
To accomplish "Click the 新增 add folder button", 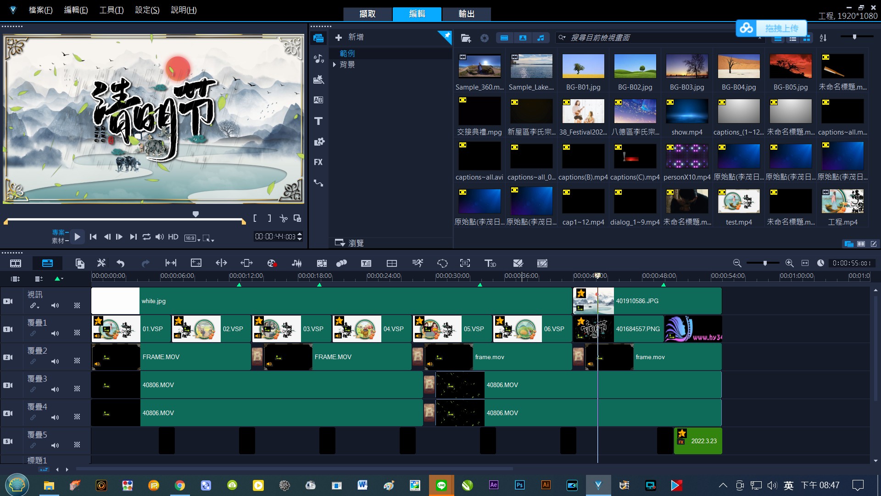I will point(350,37).
